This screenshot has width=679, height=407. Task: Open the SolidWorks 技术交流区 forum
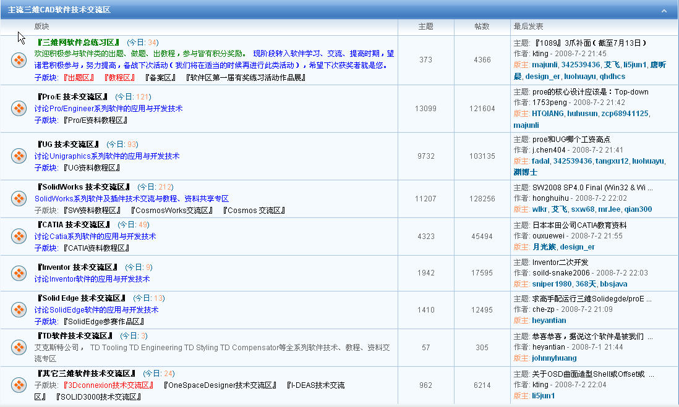pos(83,187)
